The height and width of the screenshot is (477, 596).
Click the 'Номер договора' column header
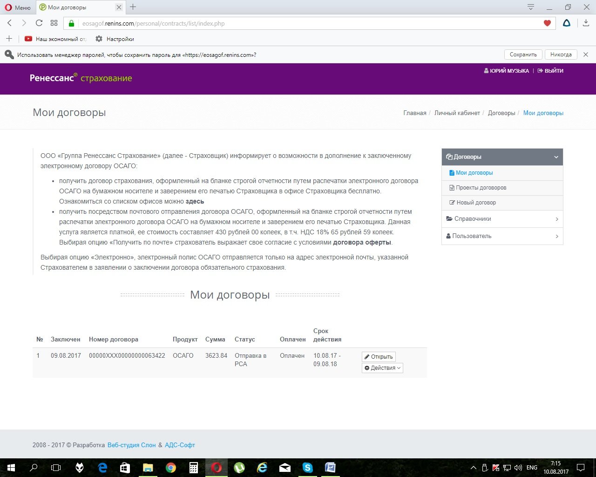pos(114,339)
